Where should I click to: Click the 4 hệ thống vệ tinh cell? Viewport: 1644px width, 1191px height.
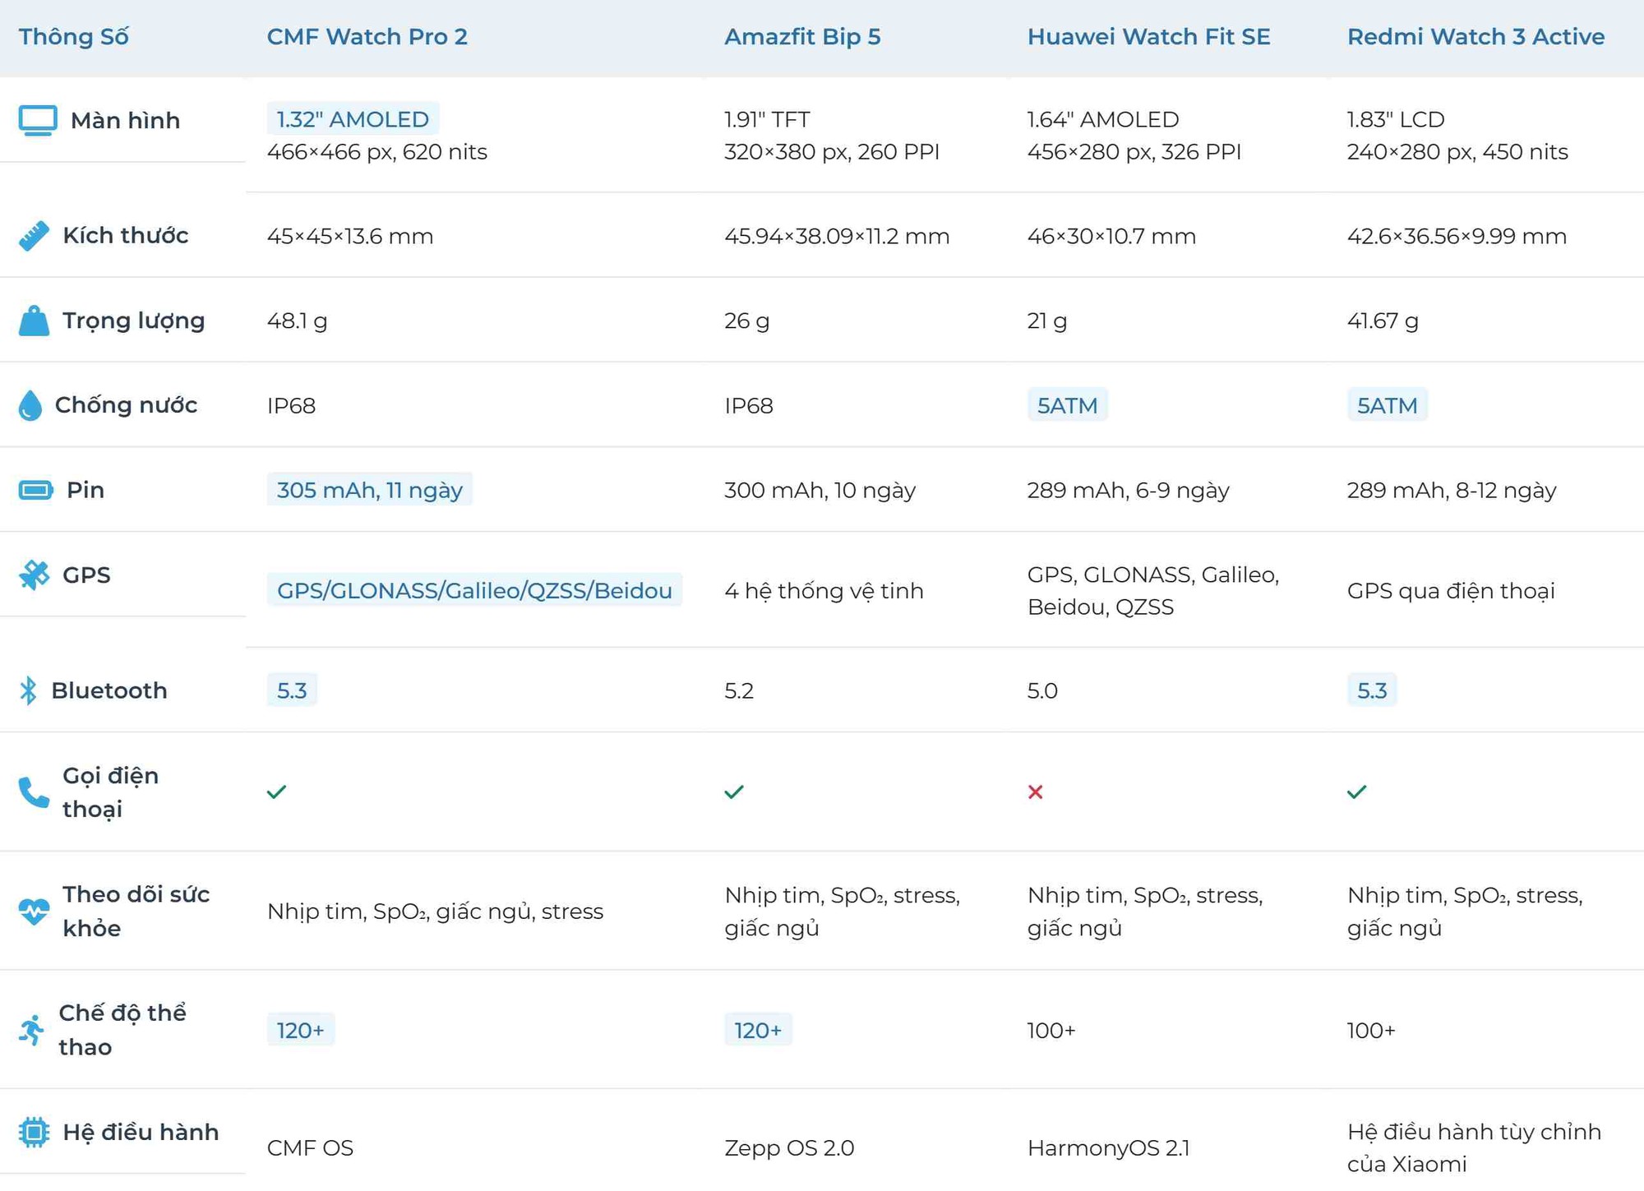pyautogui.click(x=824, y=591)
